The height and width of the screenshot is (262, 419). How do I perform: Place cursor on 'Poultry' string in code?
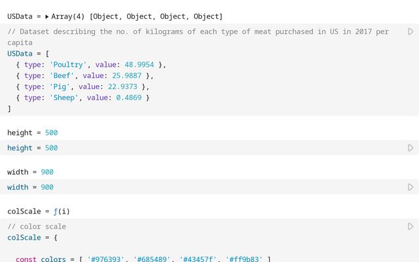[68, 65]
